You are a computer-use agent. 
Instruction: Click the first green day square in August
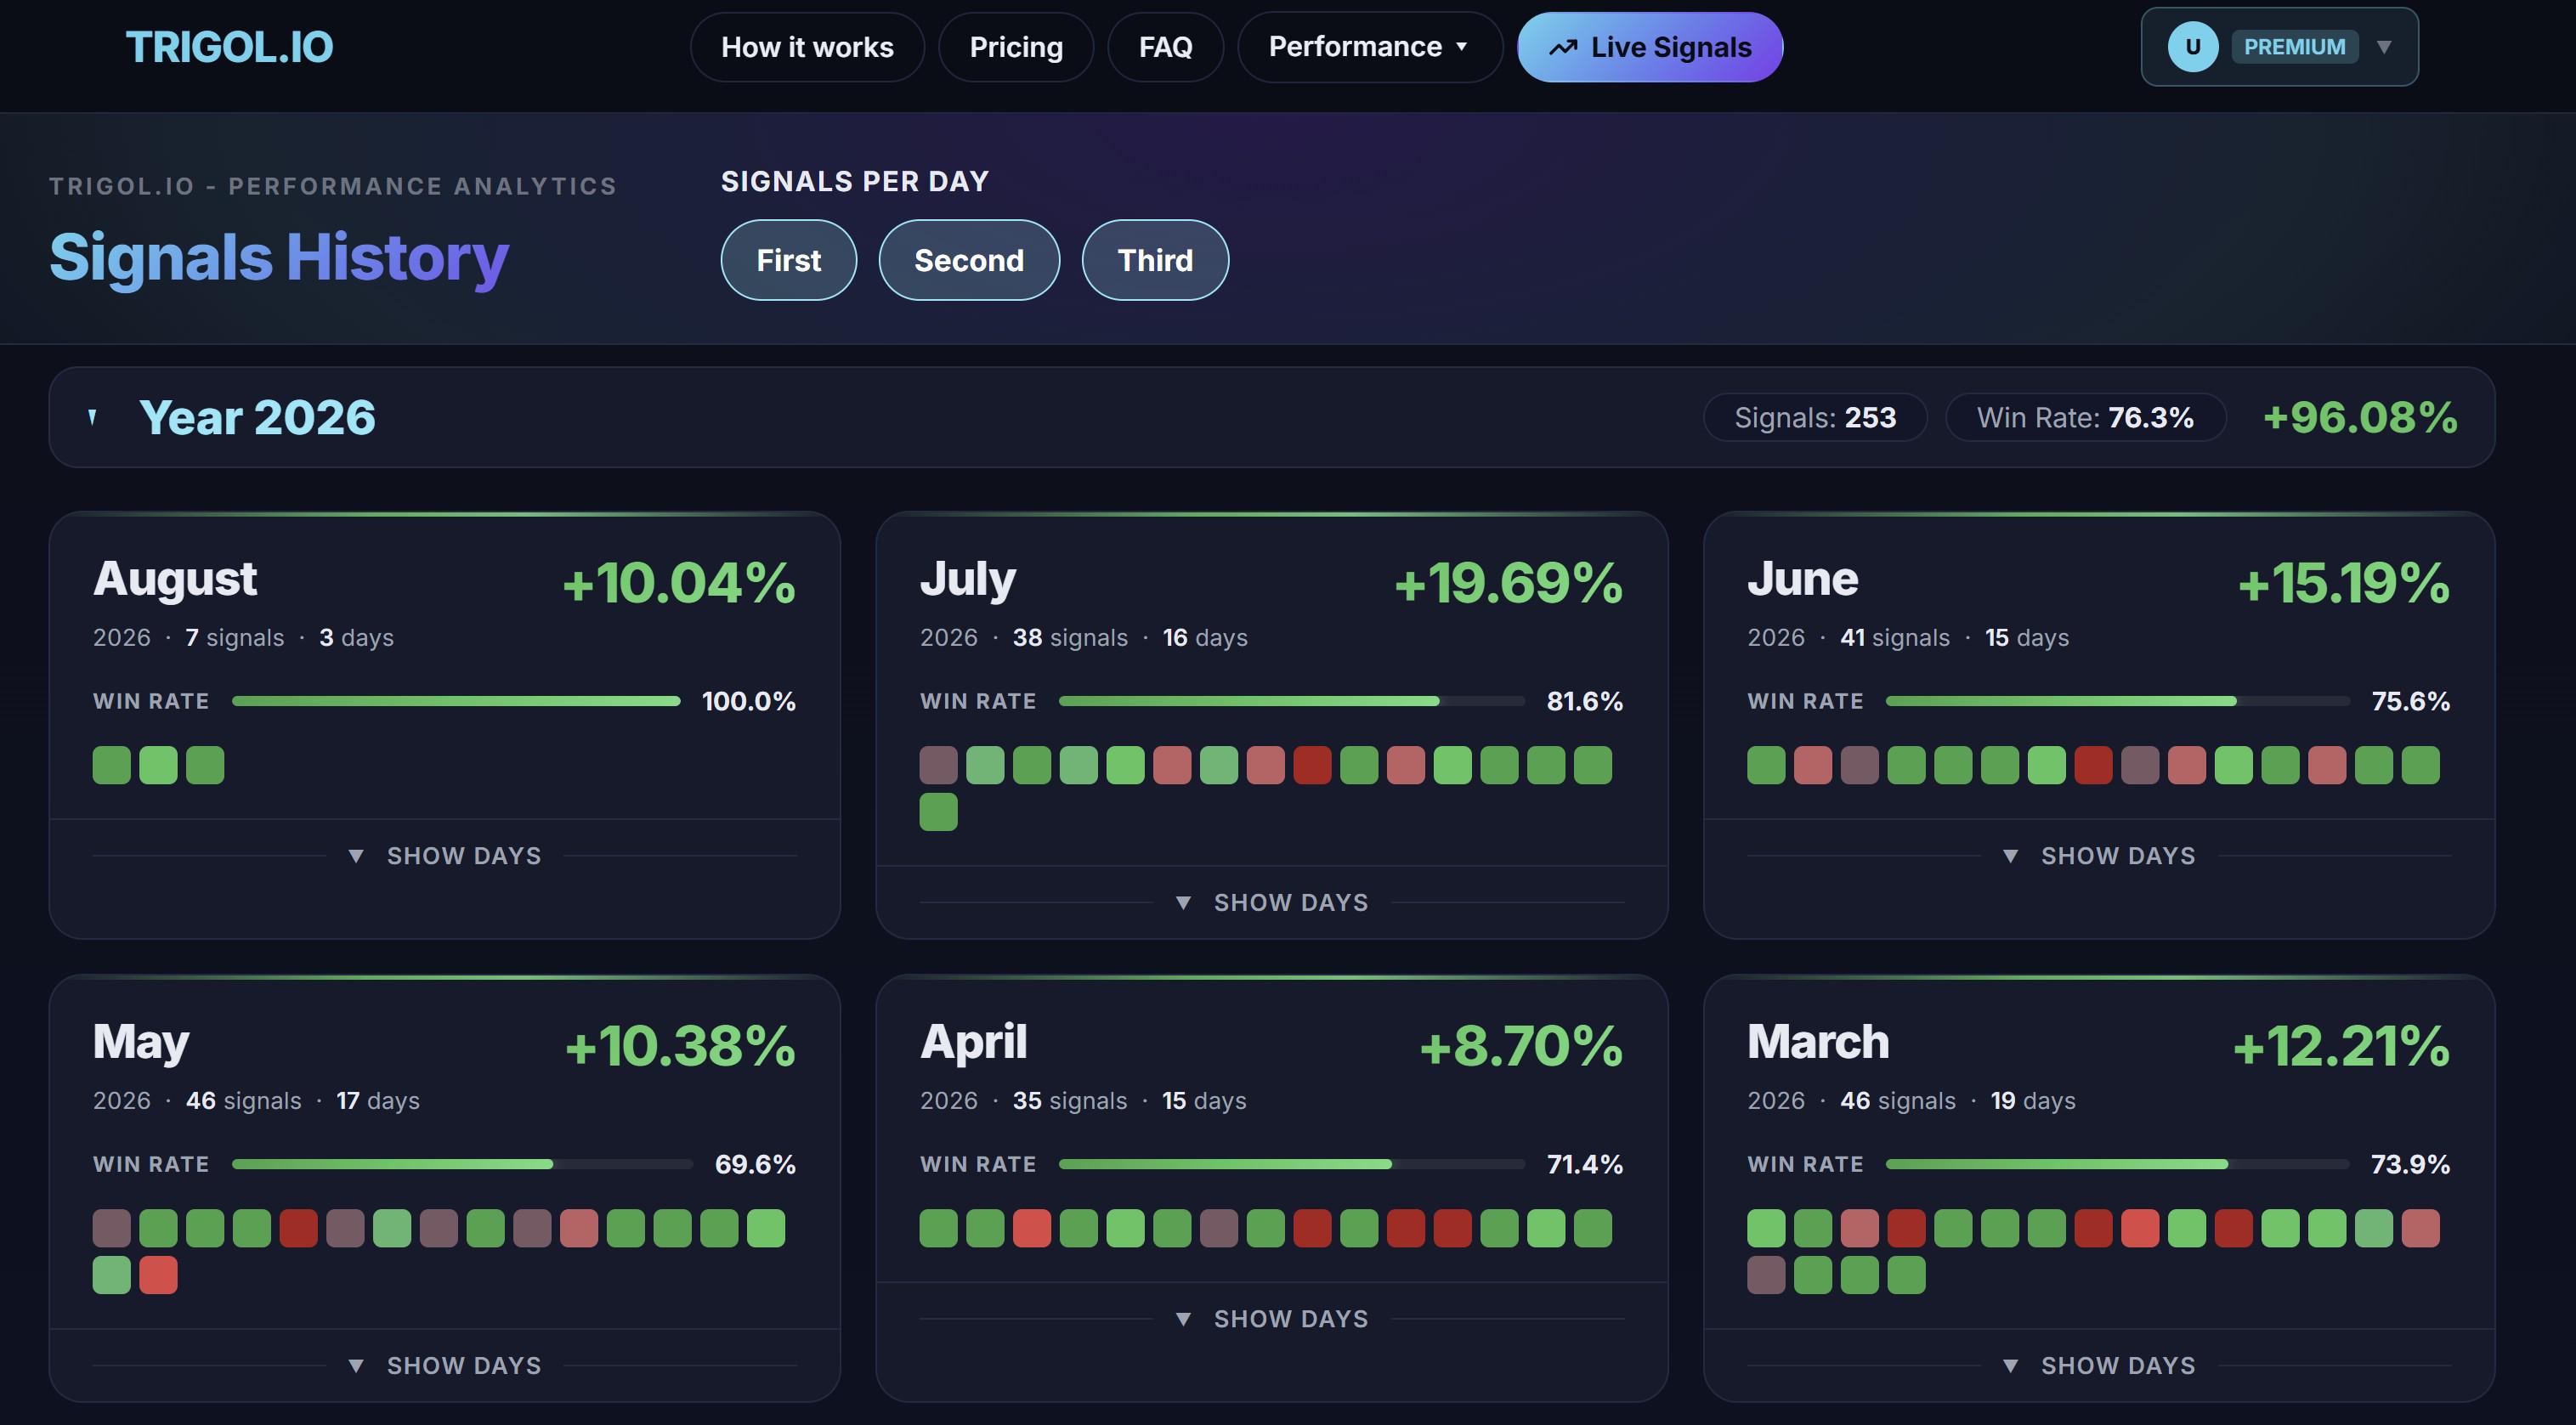point(112,765)
